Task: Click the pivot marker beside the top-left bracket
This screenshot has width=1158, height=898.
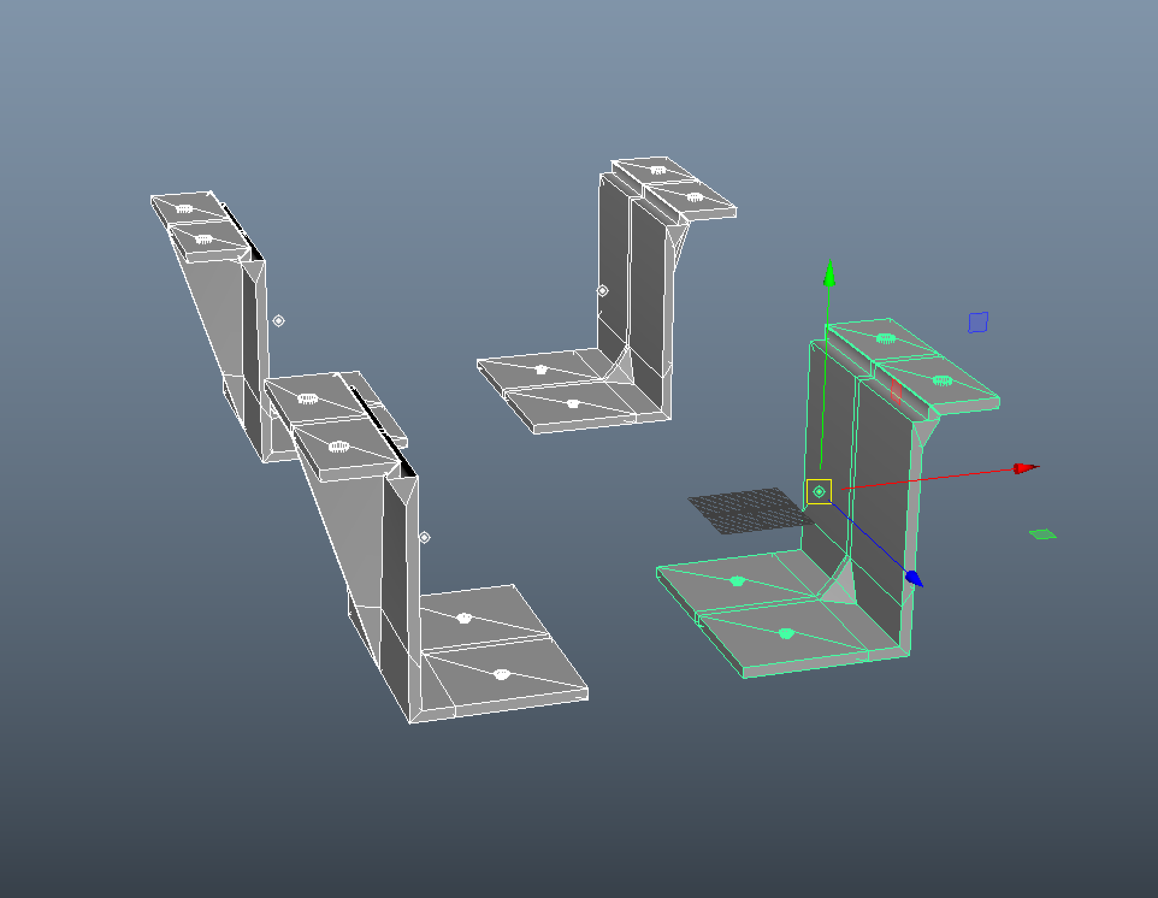Action: tap(278, 321)
